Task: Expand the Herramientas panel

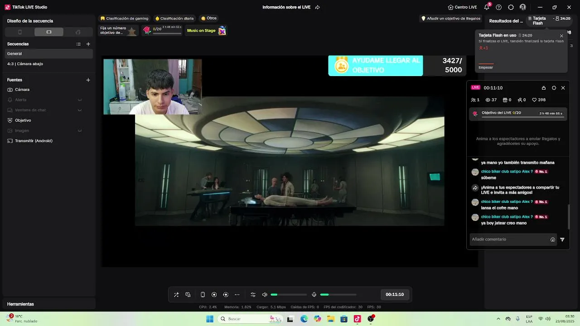Action: pos(49,304)
